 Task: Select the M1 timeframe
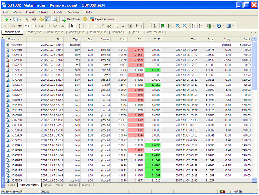6,26
